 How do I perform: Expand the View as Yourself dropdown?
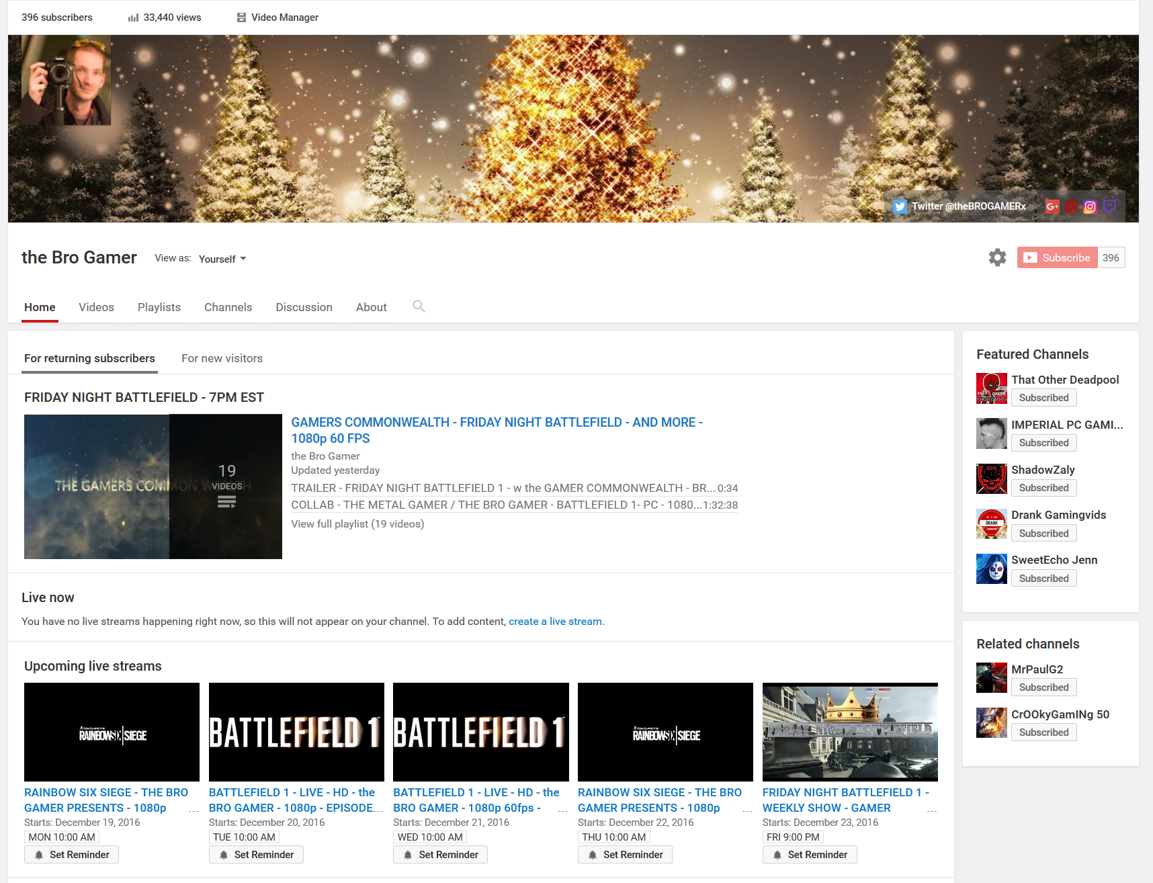pyautogui.click(x=222, y=259)
